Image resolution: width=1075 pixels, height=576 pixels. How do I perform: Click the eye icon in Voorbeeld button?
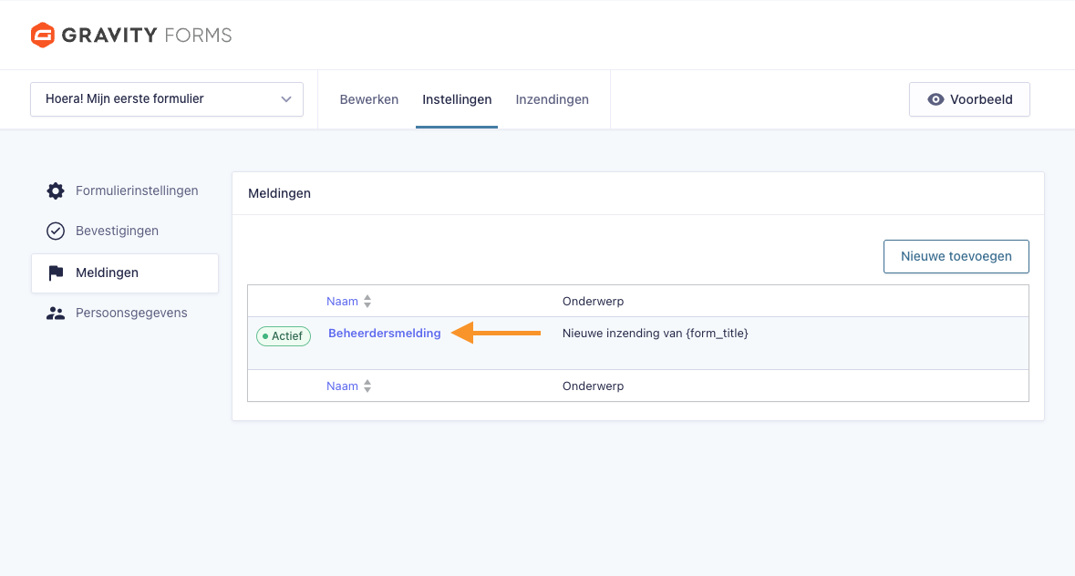point(935,99)
